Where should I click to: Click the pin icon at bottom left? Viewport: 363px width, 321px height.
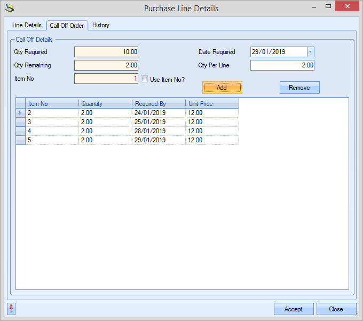coord(11,309)
